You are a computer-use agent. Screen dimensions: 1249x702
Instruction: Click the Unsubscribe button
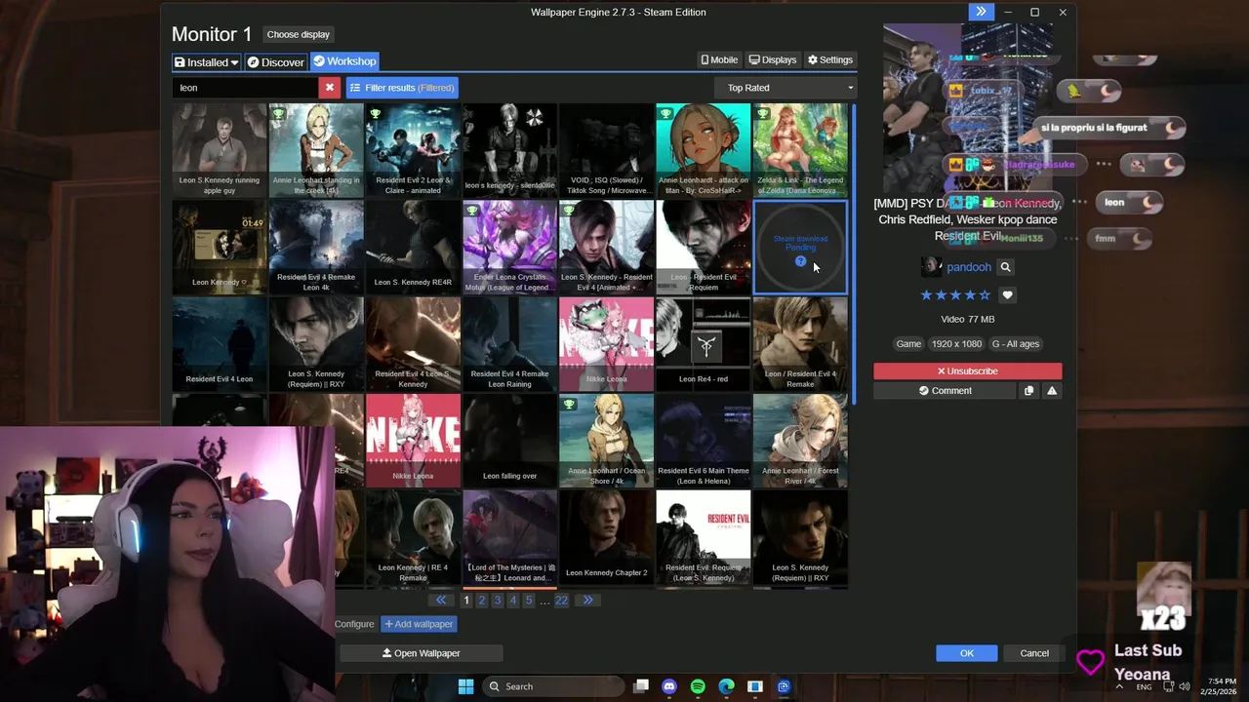coord(967,371)
